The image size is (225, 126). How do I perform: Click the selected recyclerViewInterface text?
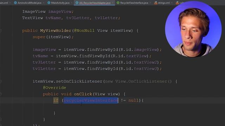click(x=91, y=100)
